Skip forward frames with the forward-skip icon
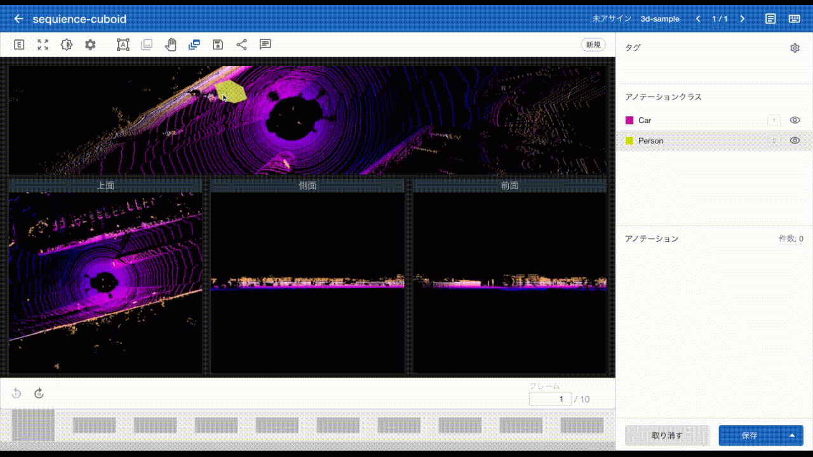Screen dimensions: 813x457 click(x=39, y=394)
